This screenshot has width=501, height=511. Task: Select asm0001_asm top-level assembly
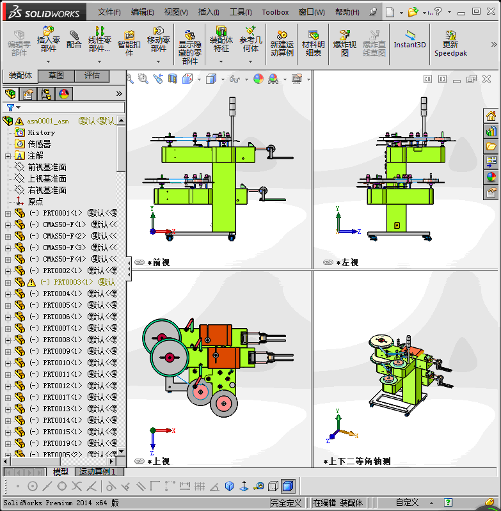48,122
